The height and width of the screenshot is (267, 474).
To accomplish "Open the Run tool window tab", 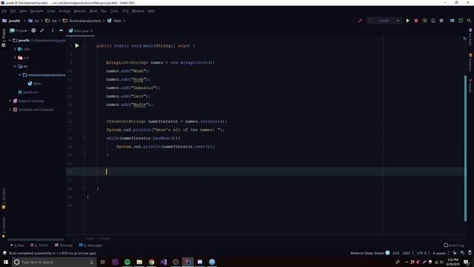I will tap(18, 245).
